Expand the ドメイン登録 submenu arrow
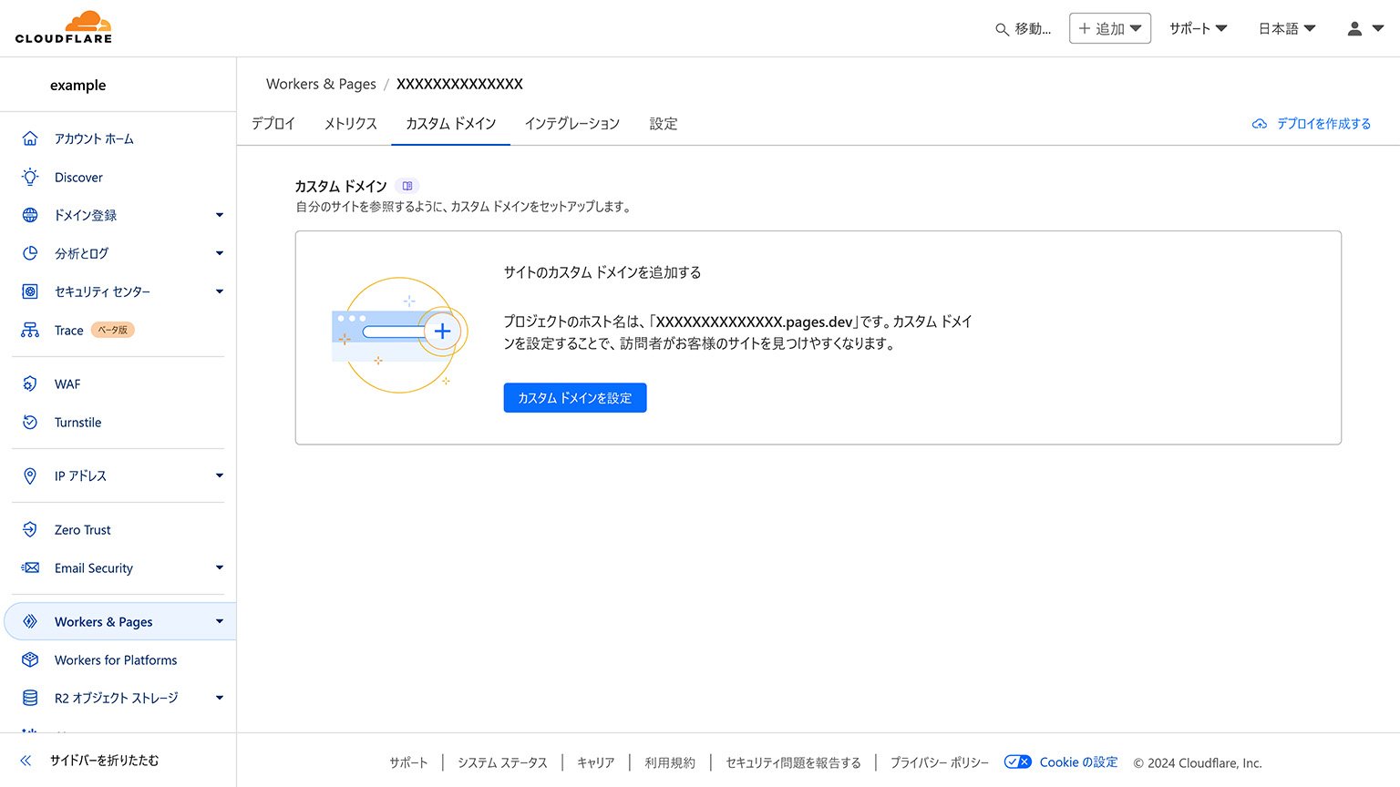Screen dimensions: 1400x787 [x=220, y=215]
